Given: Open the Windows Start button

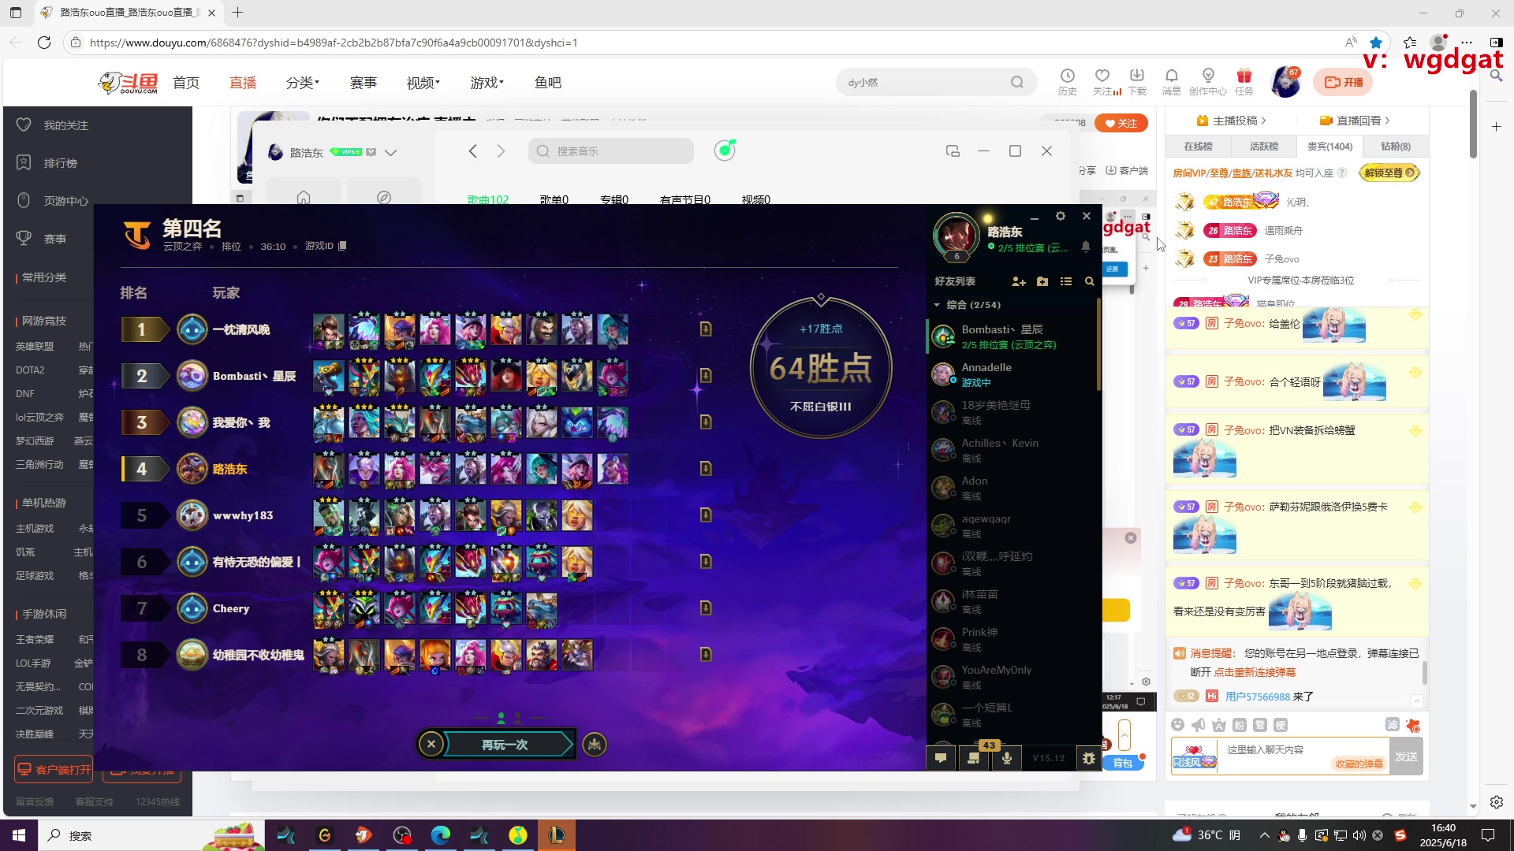Looking at the screenshot, I should coord(19,835).
